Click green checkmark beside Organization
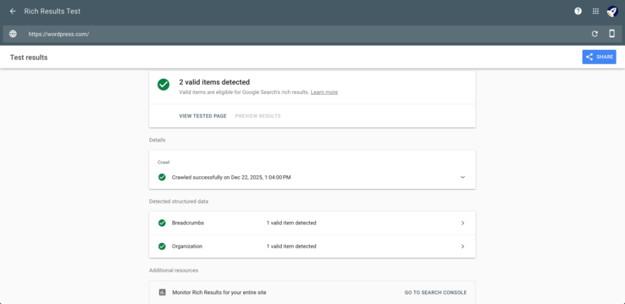625x304 pixels. [x=162, y=246]
